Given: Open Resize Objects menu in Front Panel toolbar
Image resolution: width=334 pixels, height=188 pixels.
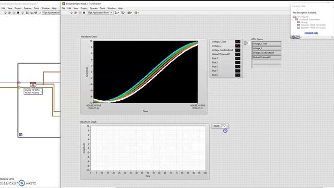Looking at the screenshot, I should pyautogui.click(x=130, y=13).
